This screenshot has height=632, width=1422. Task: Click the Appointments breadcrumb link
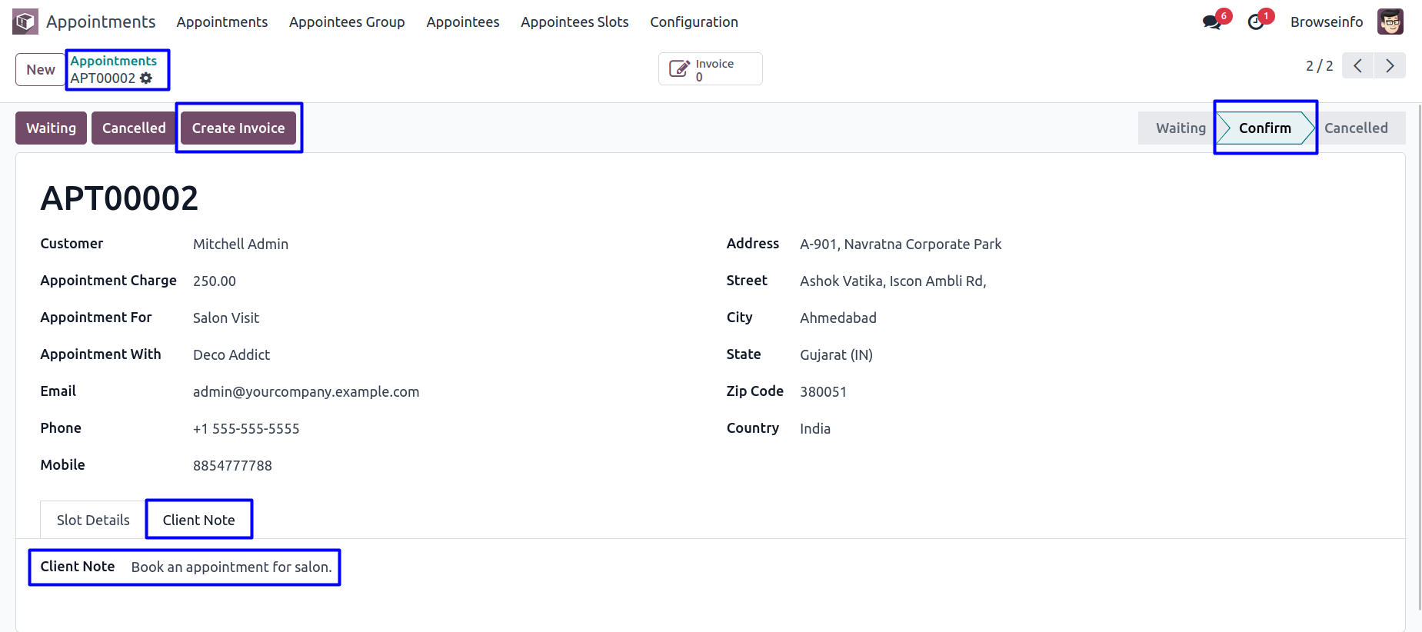(114, 61)
